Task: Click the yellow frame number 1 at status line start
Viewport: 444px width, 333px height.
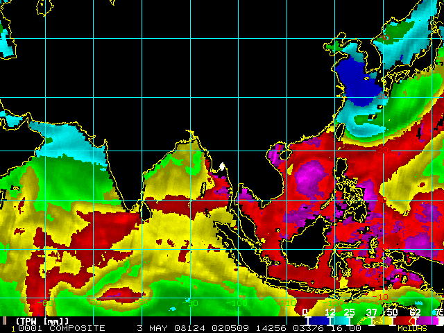Action: [x=12, y=329]
